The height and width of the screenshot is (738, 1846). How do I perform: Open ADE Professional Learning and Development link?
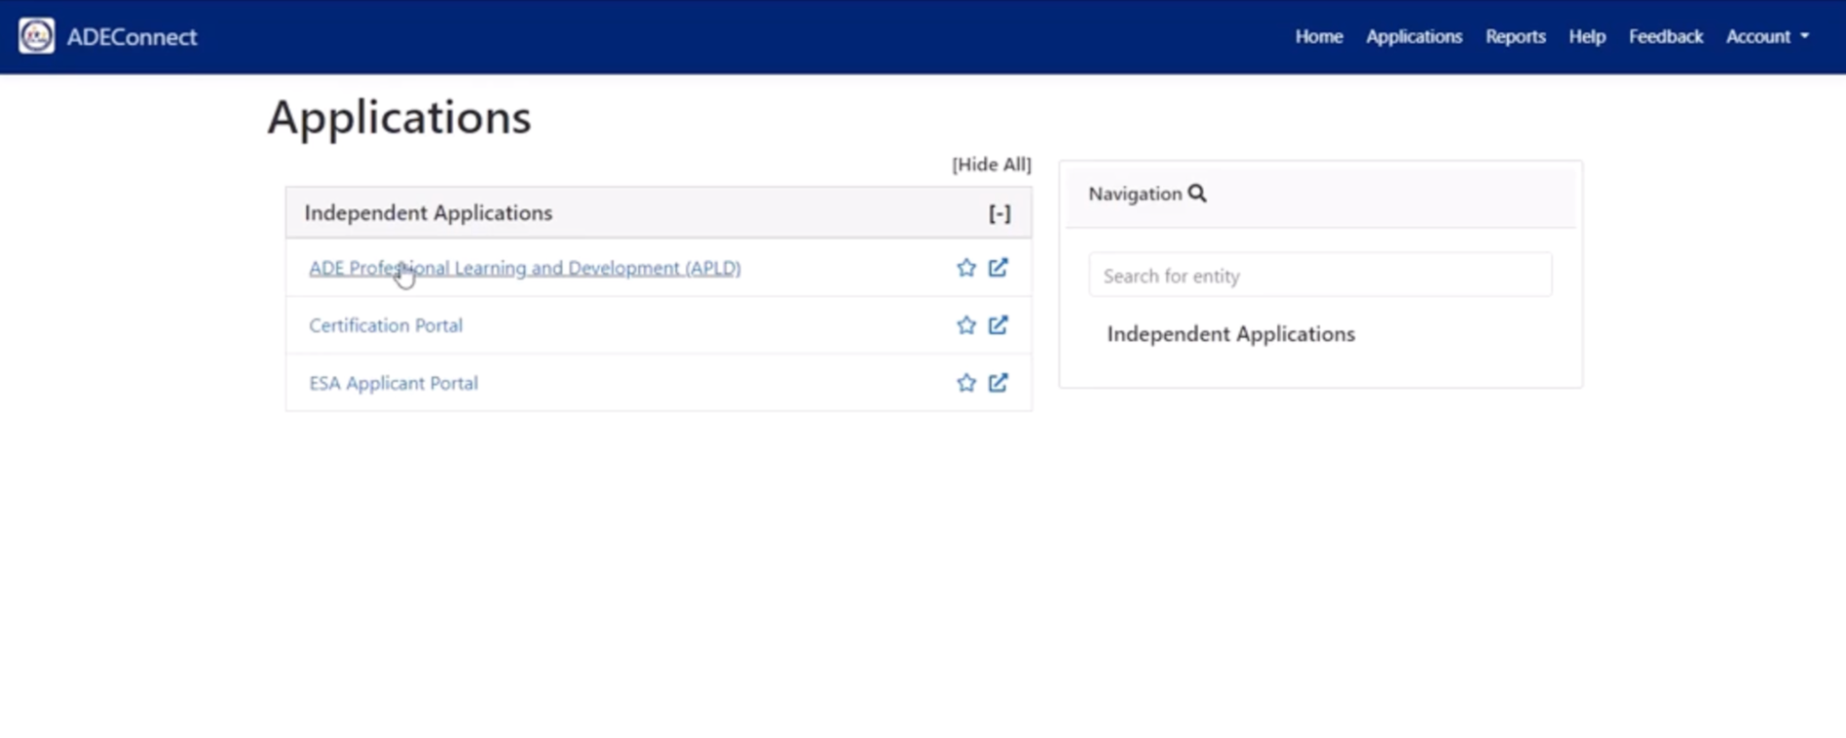pos(525,268)
